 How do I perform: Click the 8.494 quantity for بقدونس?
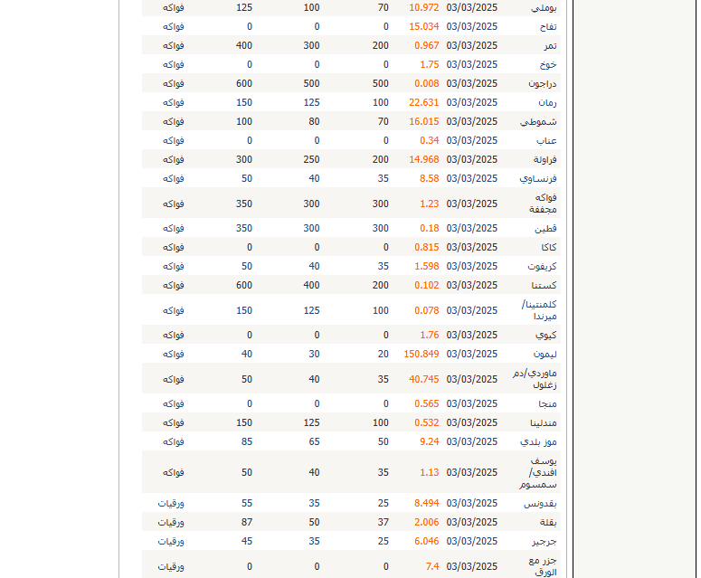pos(426,503)
